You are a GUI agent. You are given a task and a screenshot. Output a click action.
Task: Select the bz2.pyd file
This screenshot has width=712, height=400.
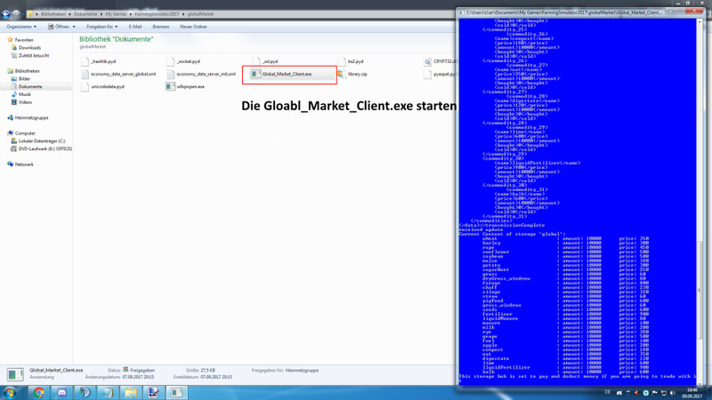click(x=355, y=62)
